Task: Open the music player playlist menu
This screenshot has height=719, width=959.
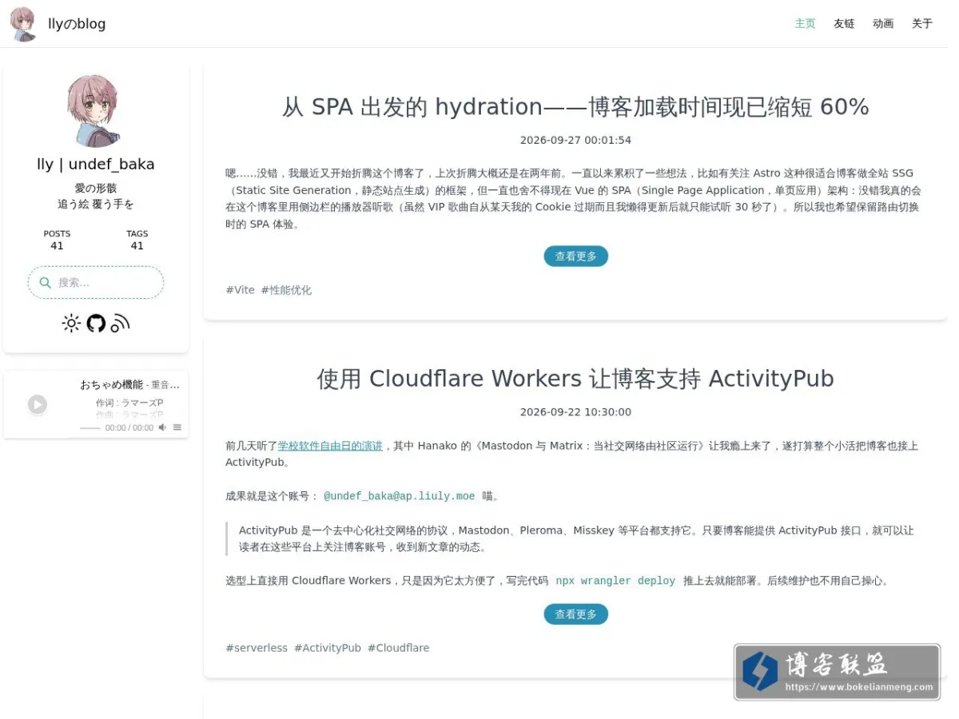Action: (177, 427)
